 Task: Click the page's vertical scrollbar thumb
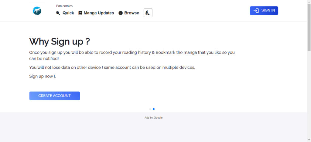[x=309, y=27]
